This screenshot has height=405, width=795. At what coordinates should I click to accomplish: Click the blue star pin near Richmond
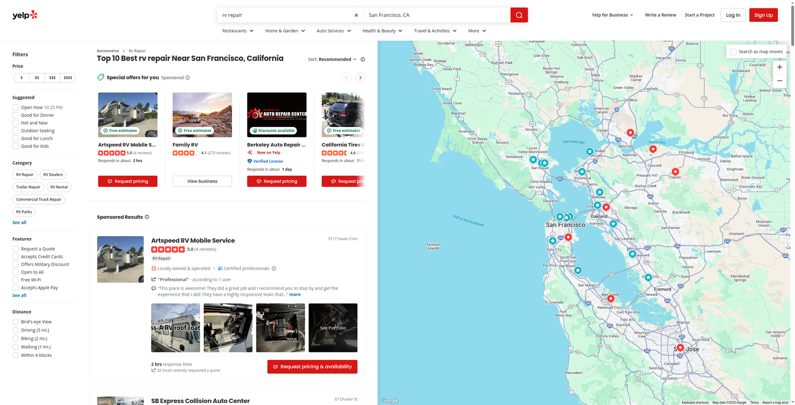coord(582,172)
